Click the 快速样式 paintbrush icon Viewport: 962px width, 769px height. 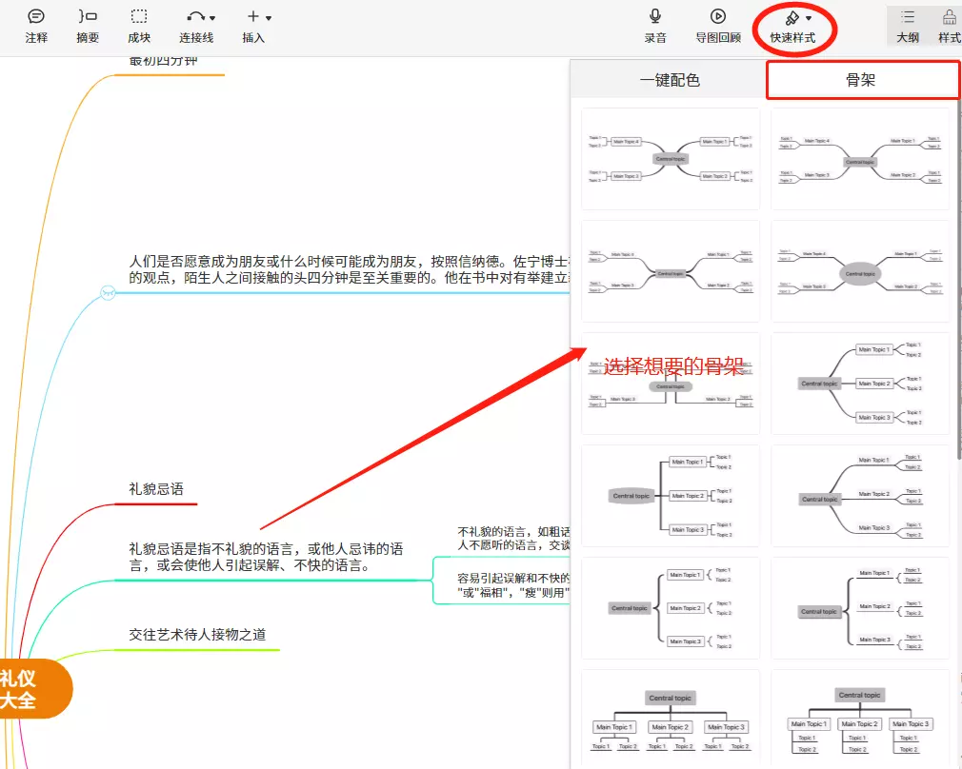792,17
